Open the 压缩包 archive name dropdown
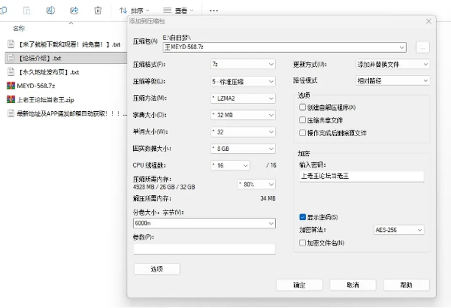Image resolution: width=451 pixels, height=308 pixels. pyautogui.click(x=402, y=47)
